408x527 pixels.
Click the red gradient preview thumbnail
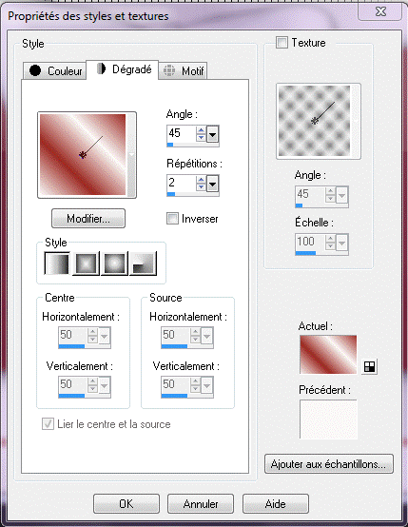83,155
